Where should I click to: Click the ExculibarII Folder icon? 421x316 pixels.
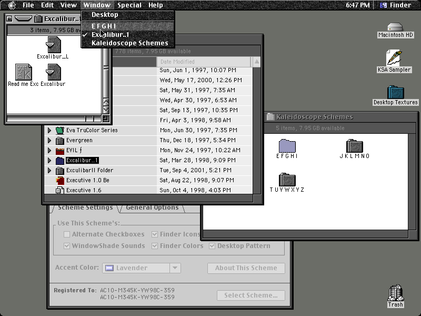[x=59, y=170]
